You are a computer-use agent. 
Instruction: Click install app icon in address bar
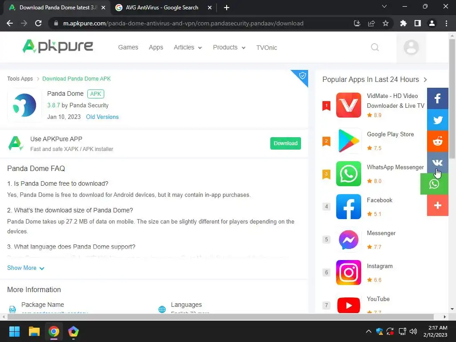pyautogui.click(x=357, y=23)
